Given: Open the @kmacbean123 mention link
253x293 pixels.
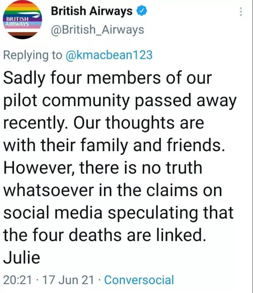Looking at the screenshot, I should coord(109,55).
